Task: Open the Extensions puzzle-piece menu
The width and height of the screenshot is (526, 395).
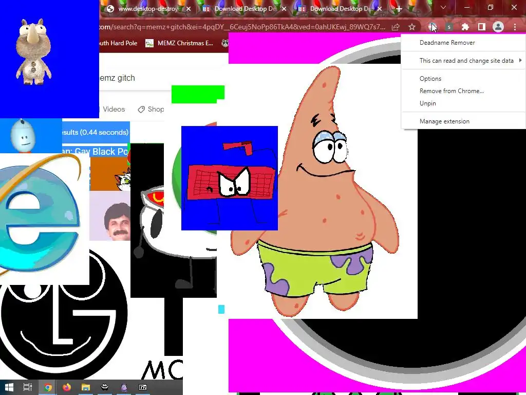Action: pyautogui.click(x=465, y=27)
